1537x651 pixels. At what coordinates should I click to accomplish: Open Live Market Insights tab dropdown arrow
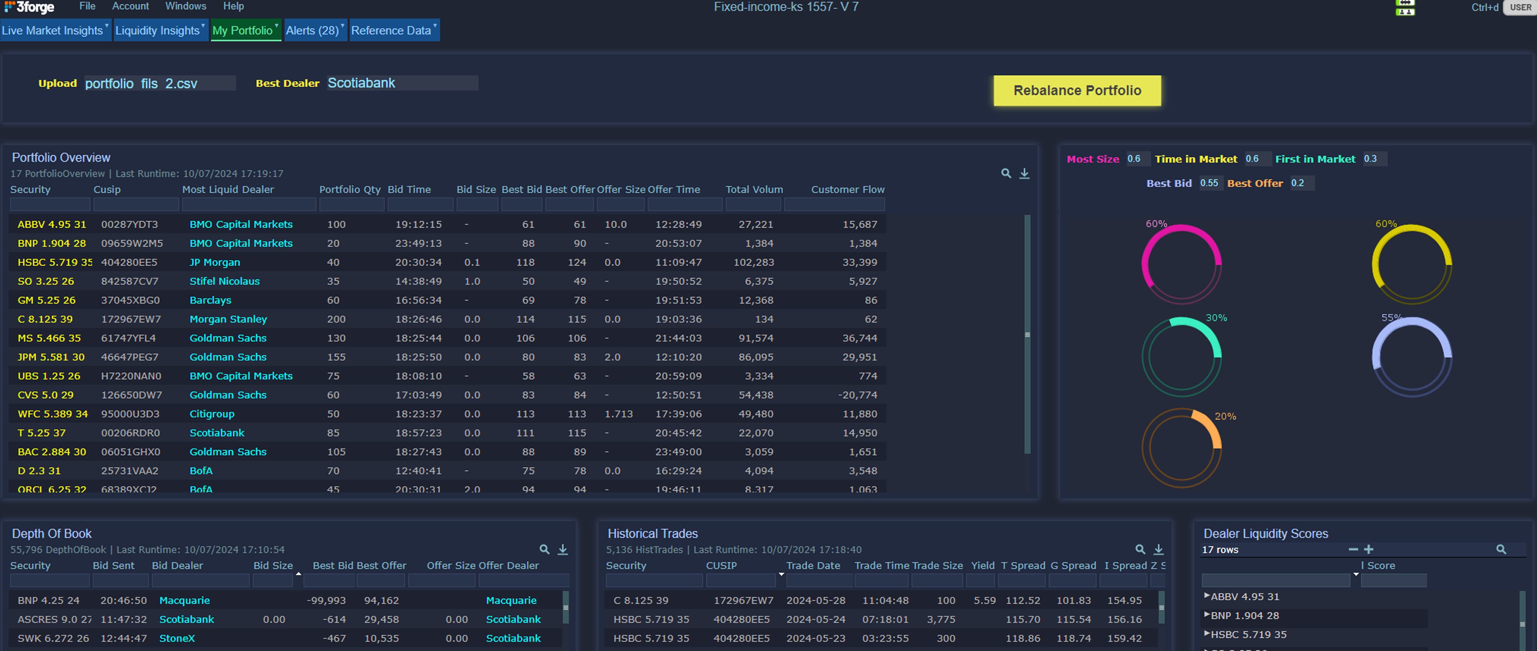[x=107, y=25]
